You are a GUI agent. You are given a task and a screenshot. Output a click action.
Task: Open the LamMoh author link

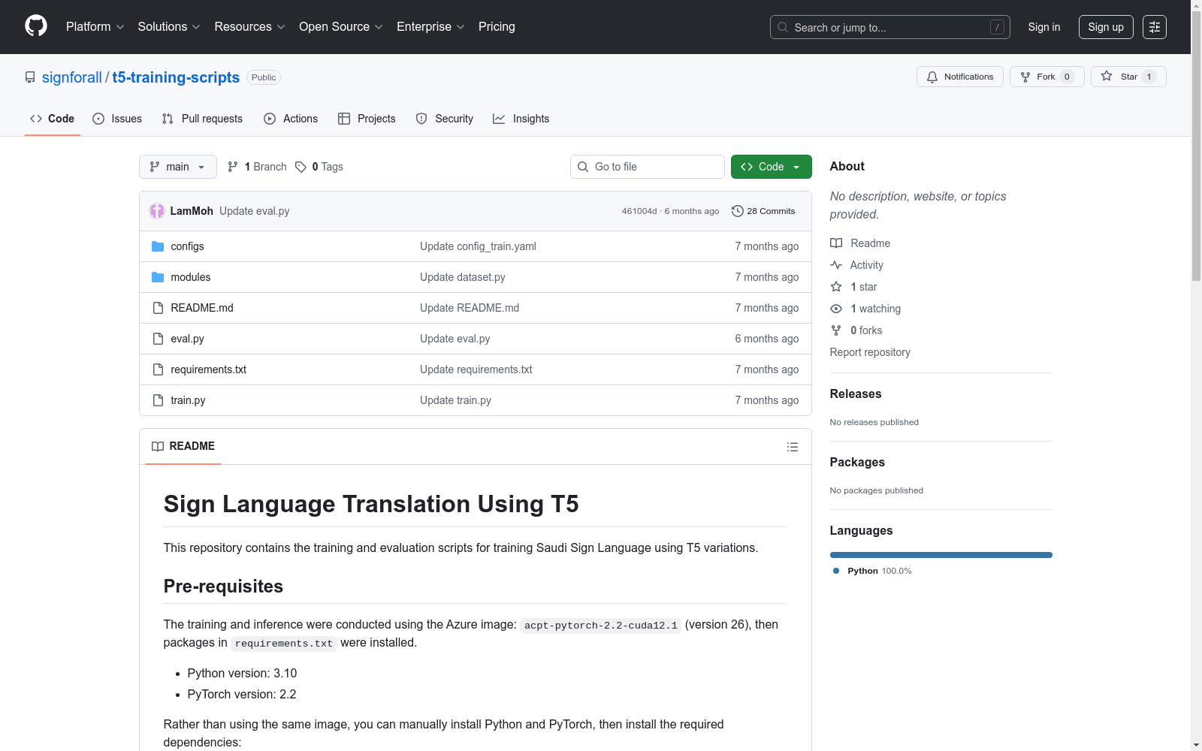pos(192,211)
